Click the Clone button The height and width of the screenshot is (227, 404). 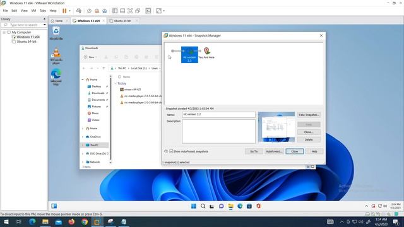pos(309,132)
